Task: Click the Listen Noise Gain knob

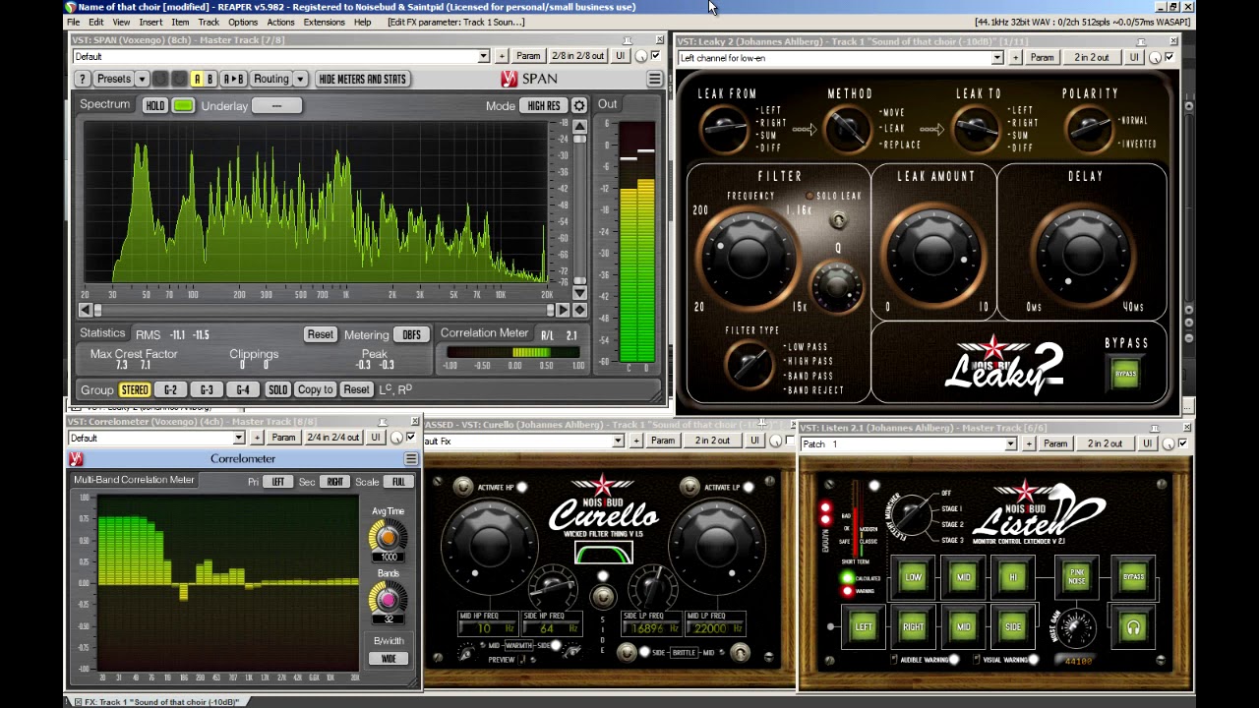Action: pos(1076,627)
